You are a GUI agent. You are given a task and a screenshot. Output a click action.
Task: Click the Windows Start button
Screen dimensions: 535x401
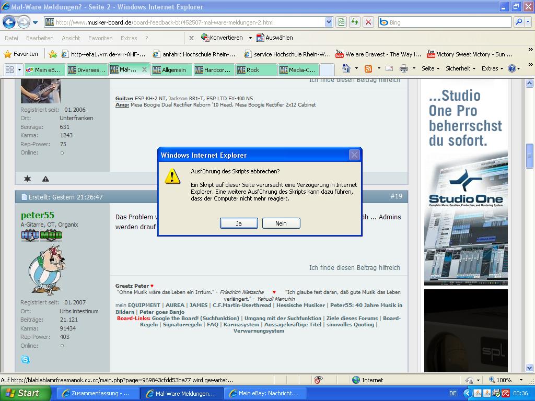[x=26, y=393]
